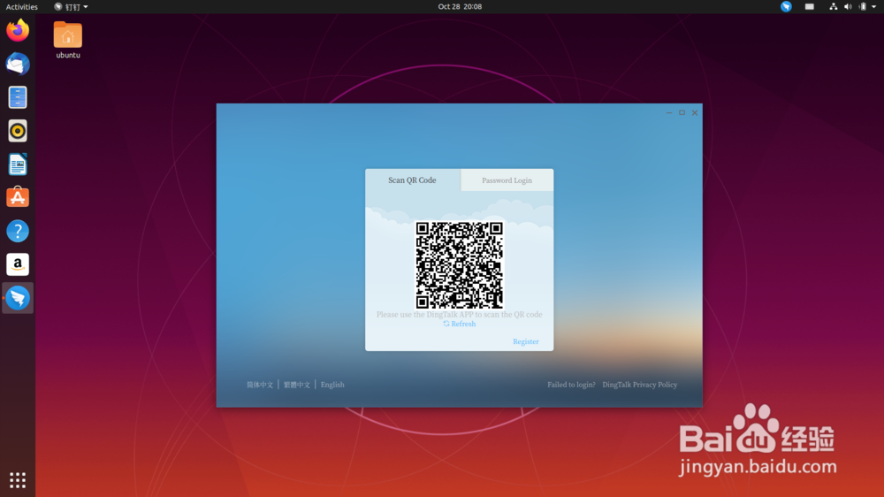Open Rhythmbox music player icon
Viewport: 884px width, 497px height.
[x=18, y=131]
